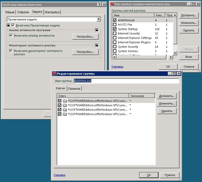Image resolution: width=202 pixels, height=182 pixels.
Task: Click lock icon in Анализ активности программ group
Action: (x=97, y=30)
